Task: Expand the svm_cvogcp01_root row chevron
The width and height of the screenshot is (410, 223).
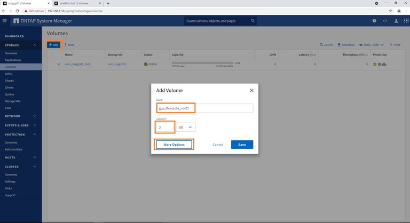Action: 59,64
